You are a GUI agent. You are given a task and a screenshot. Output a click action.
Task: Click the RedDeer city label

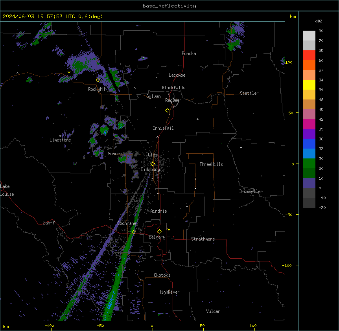coord(173,100)
